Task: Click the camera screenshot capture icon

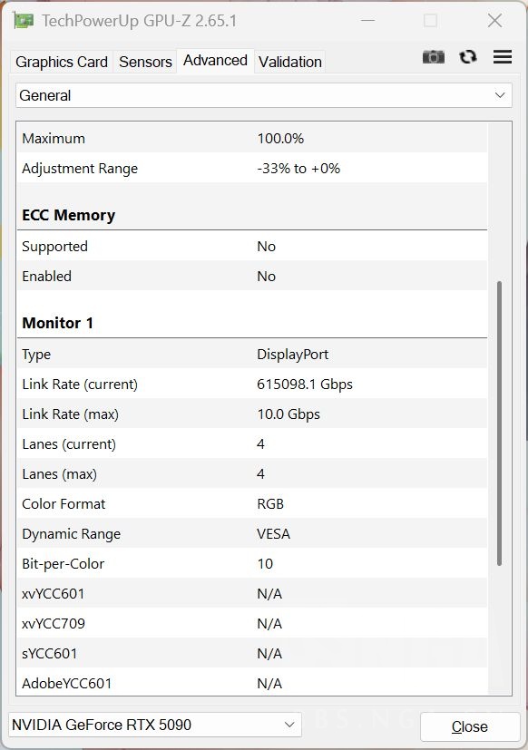Action: click(434, 56)
